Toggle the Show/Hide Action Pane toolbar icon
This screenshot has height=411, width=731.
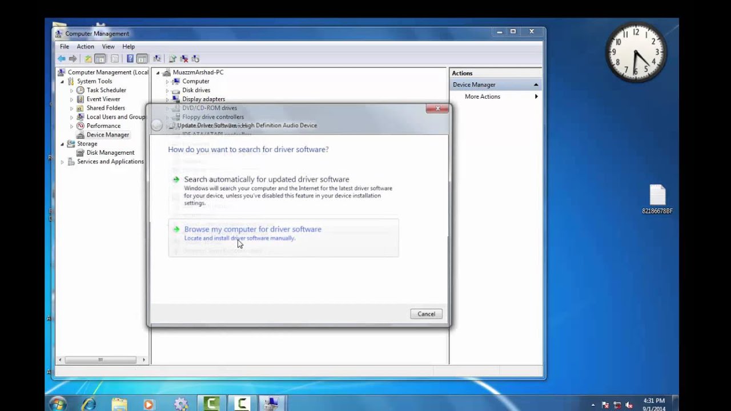[142, 59]
